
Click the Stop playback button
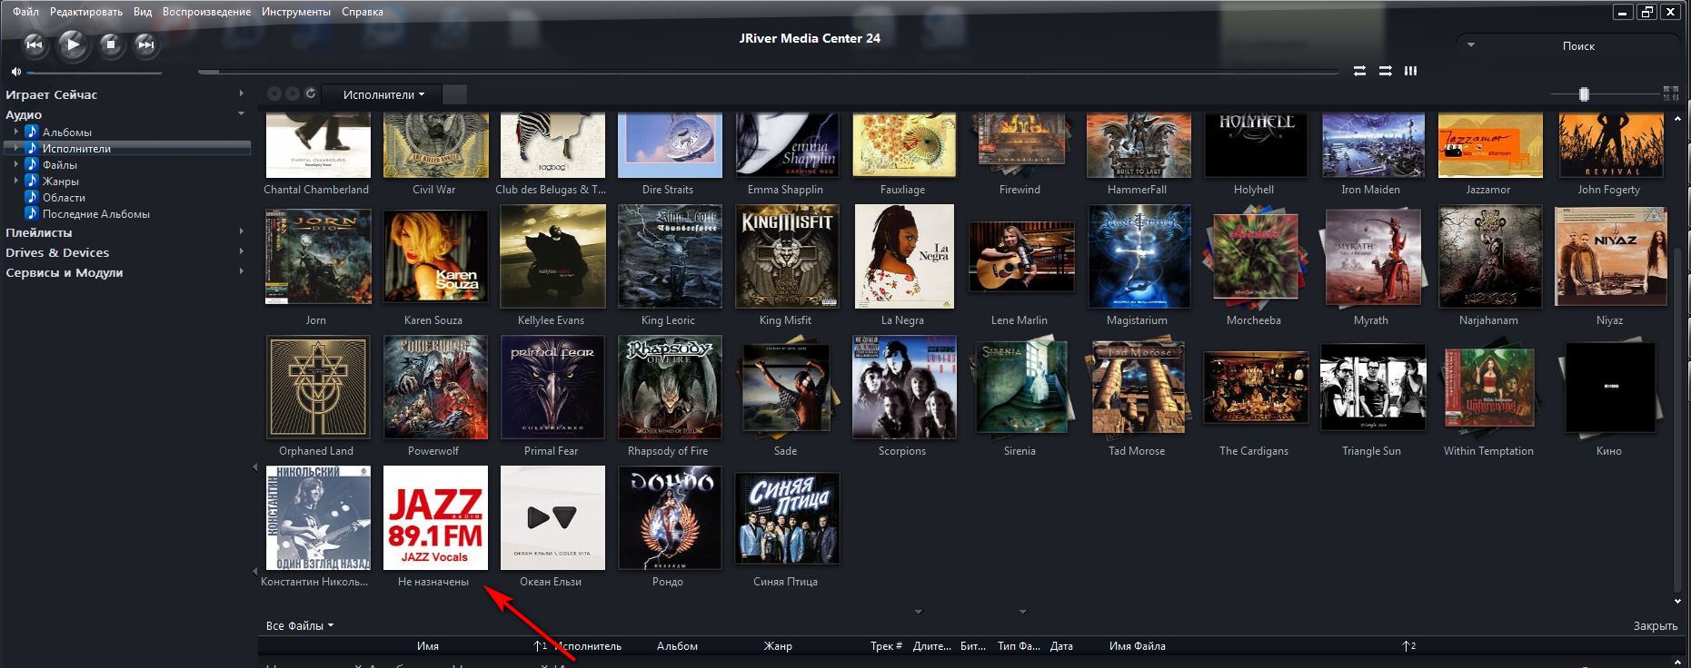(111, 44)
